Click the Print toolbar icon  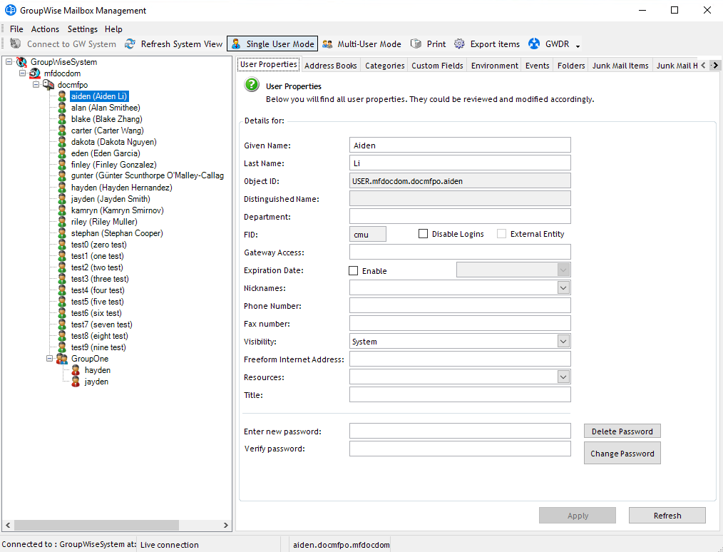(416, 44)
